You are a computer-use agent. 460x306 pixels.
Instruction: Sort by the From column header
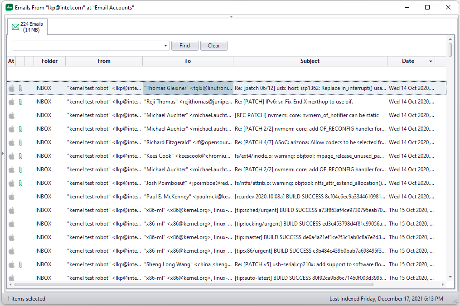tap(104, 61)
